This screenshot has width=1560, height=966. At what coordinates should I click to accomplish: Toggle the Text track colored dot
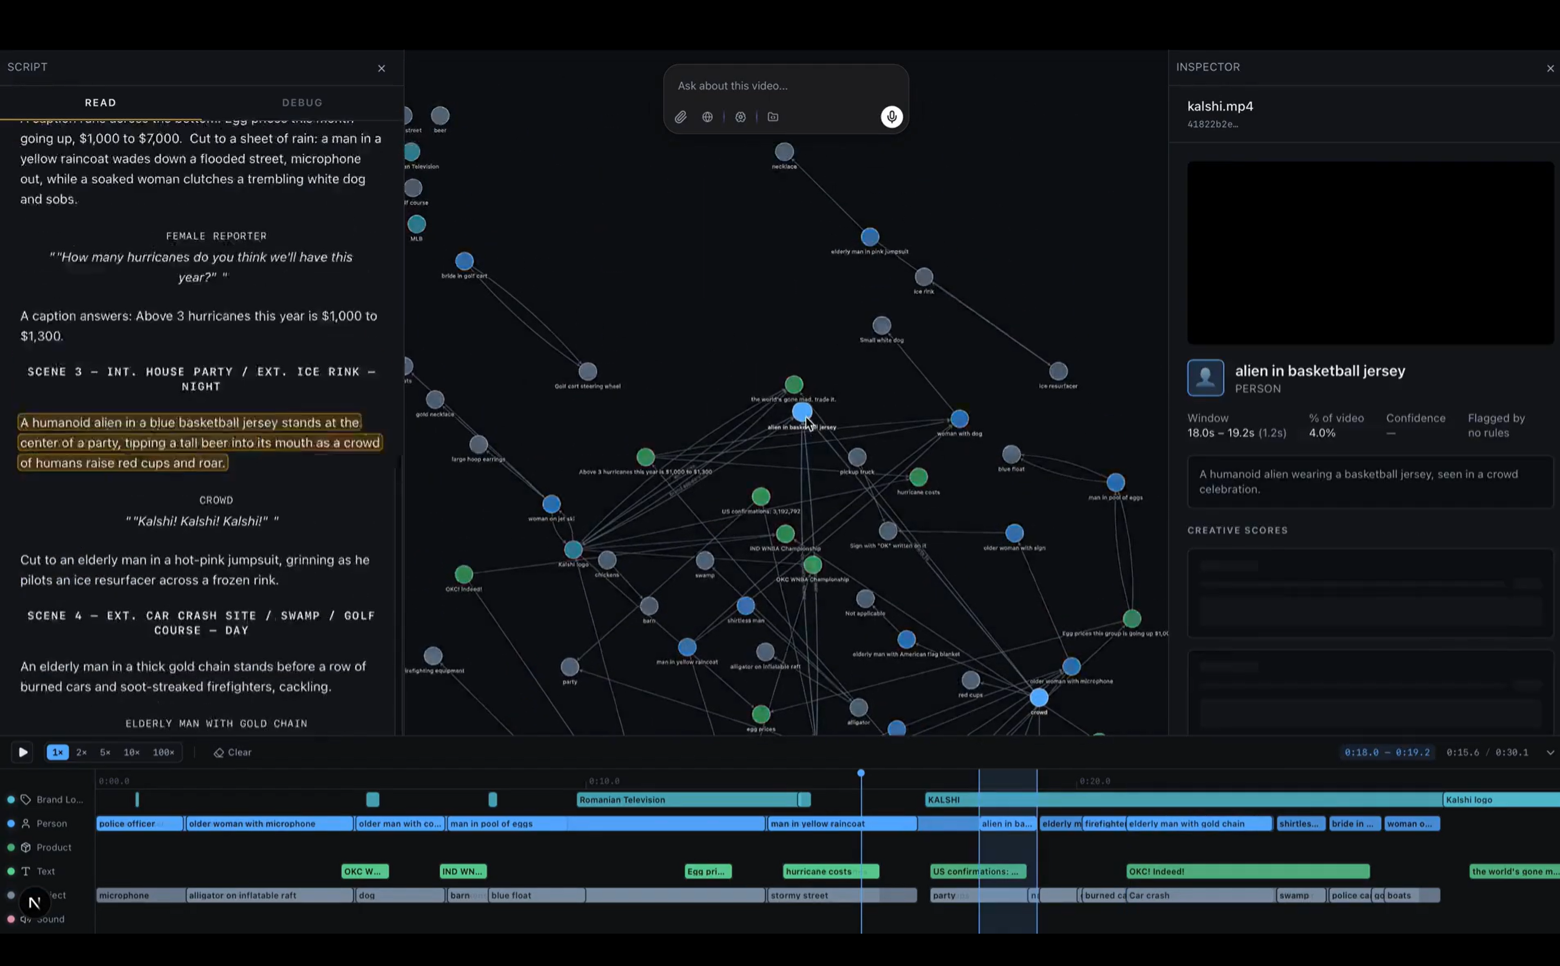tap(11, 871)
